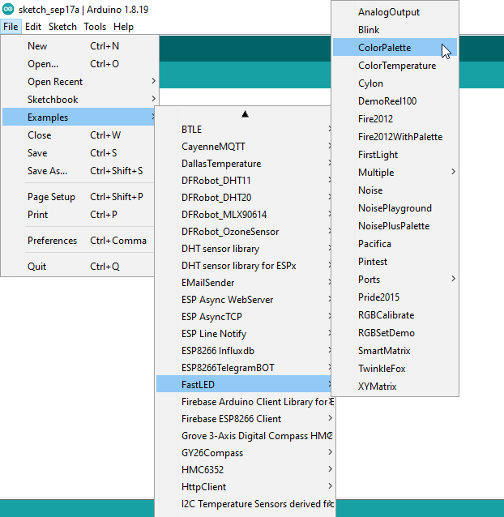The width and height of the screenshot is (504, 517).
Task: Expand ESP Async WebServer examples
Action: pyautogui.click(x=245, y=300)
